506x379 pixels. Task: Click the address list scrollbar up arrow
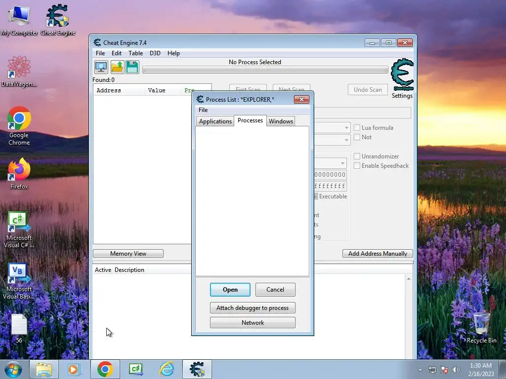[x=409, y=279]
